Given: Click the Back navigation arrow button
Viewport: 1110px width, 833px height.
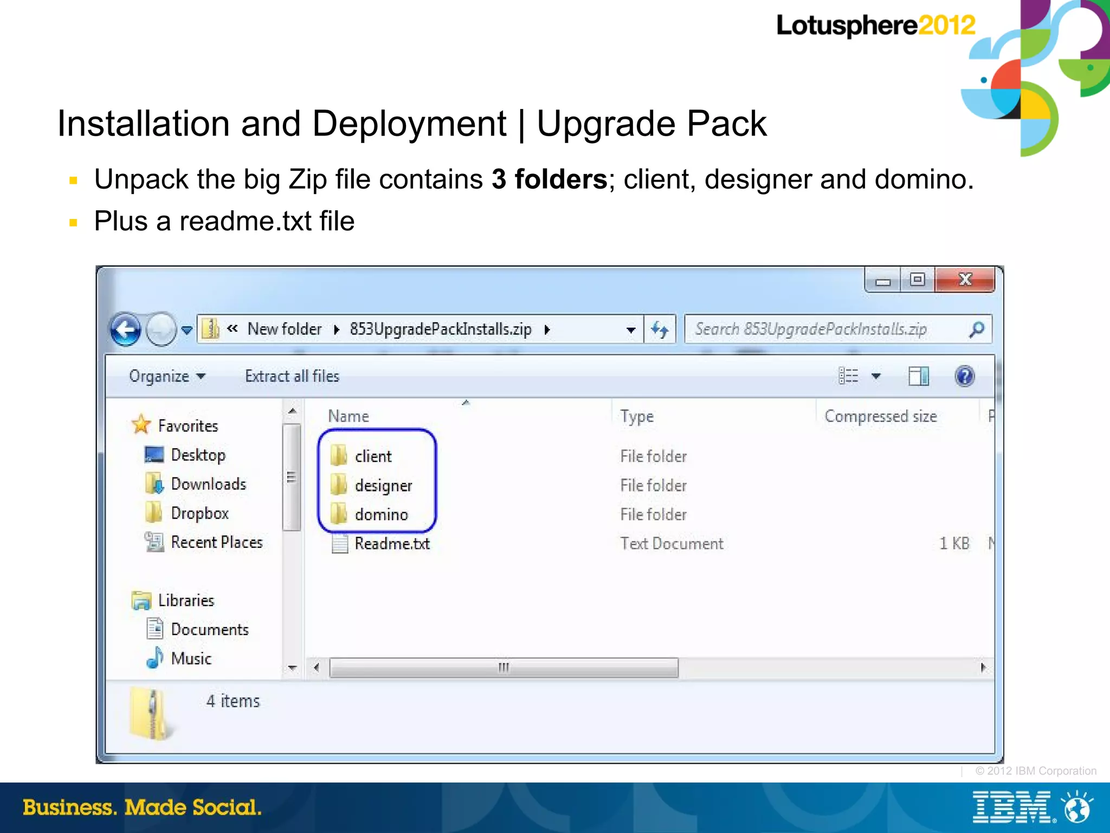Looking at the screenshot, I should click(126, 329).
